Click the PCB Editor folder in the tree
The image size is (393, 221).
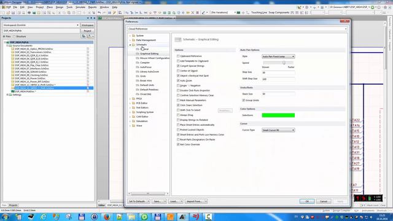[x=142, y=103]
